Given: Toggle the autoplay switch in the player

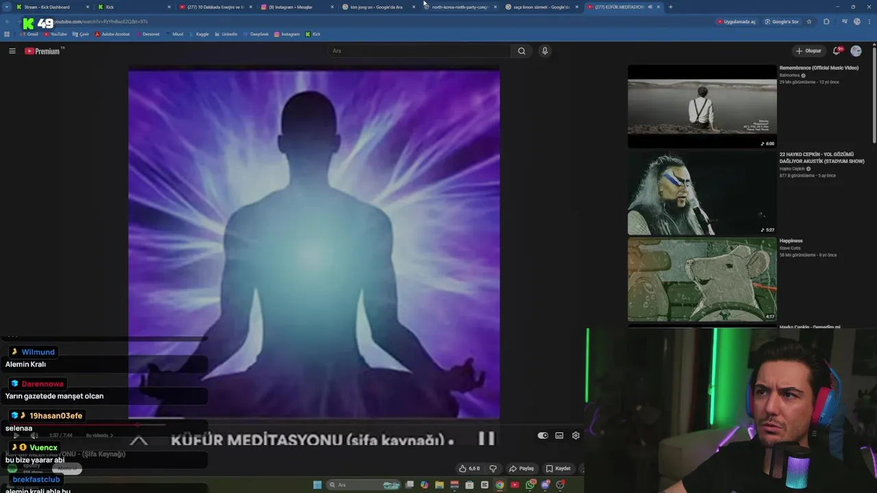Looking at the screenshot, I should (x=543, y=435).
